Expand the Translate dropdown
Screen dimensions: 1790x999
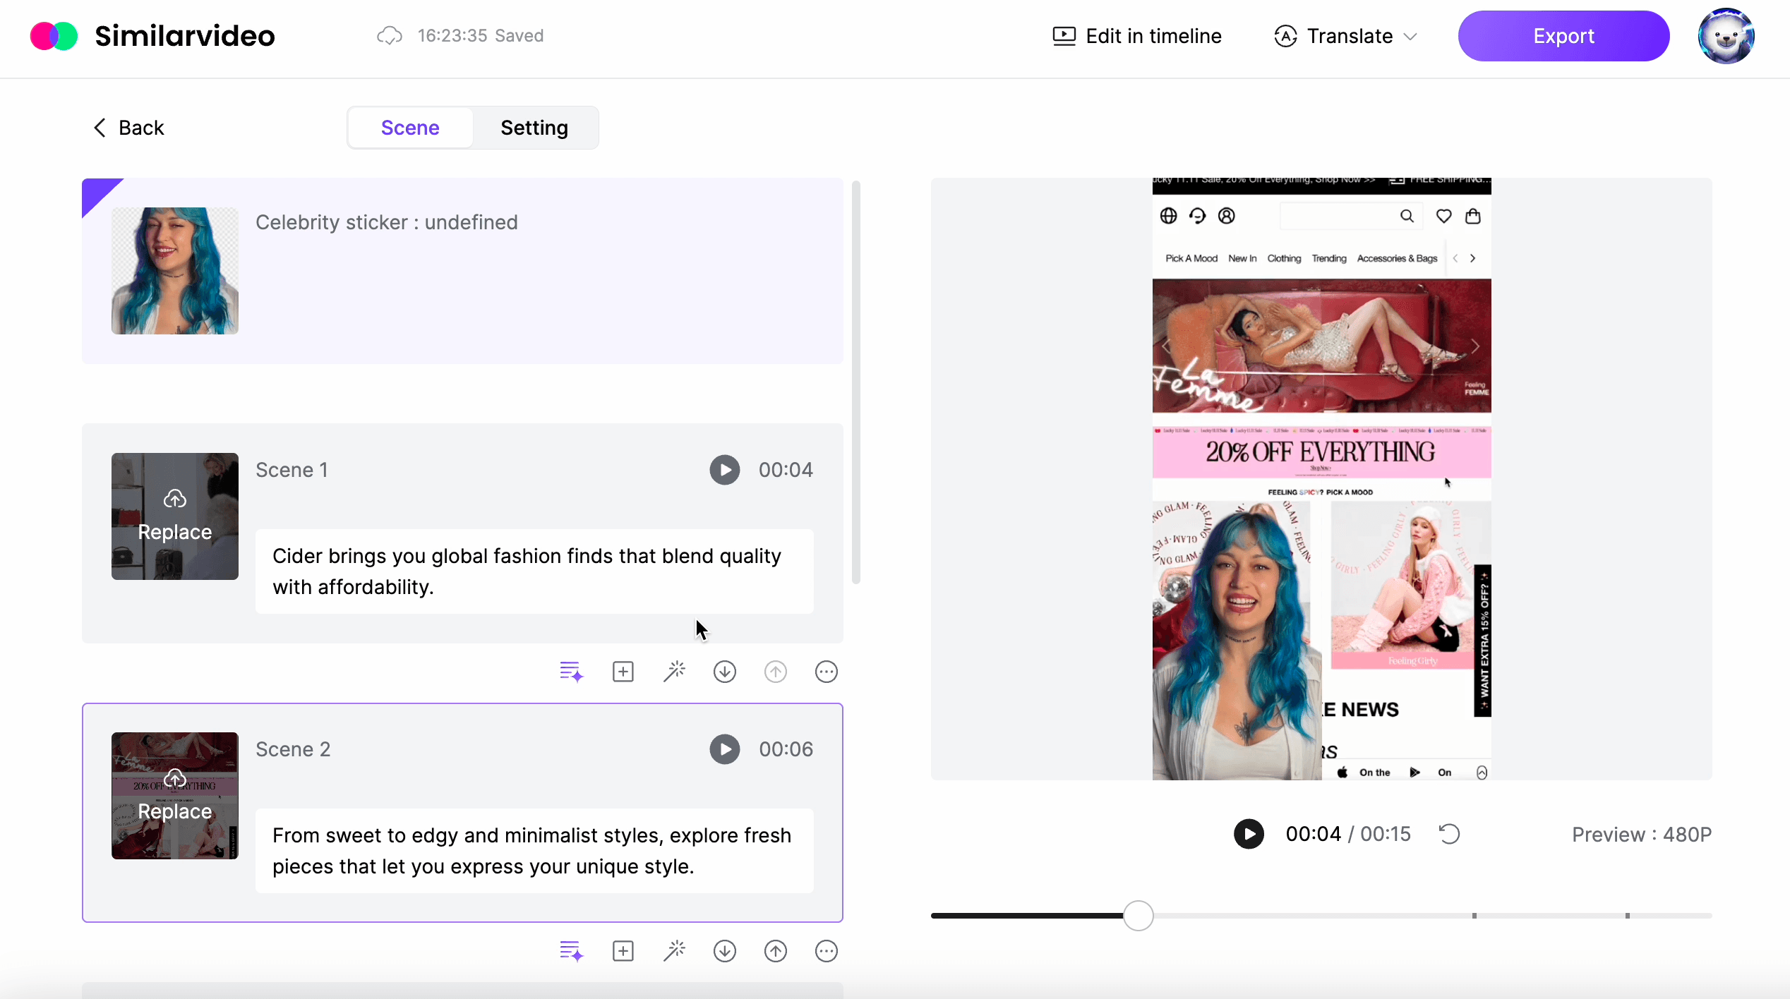(x=1346, y=36)
